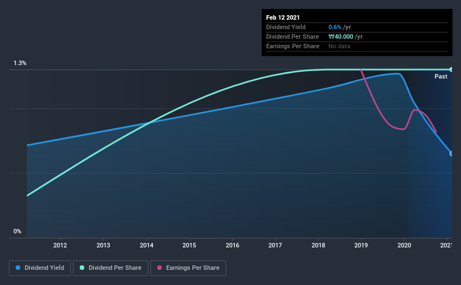Click the Past region label
Viewport: 461px width, 285px height.
coord(441,76)
